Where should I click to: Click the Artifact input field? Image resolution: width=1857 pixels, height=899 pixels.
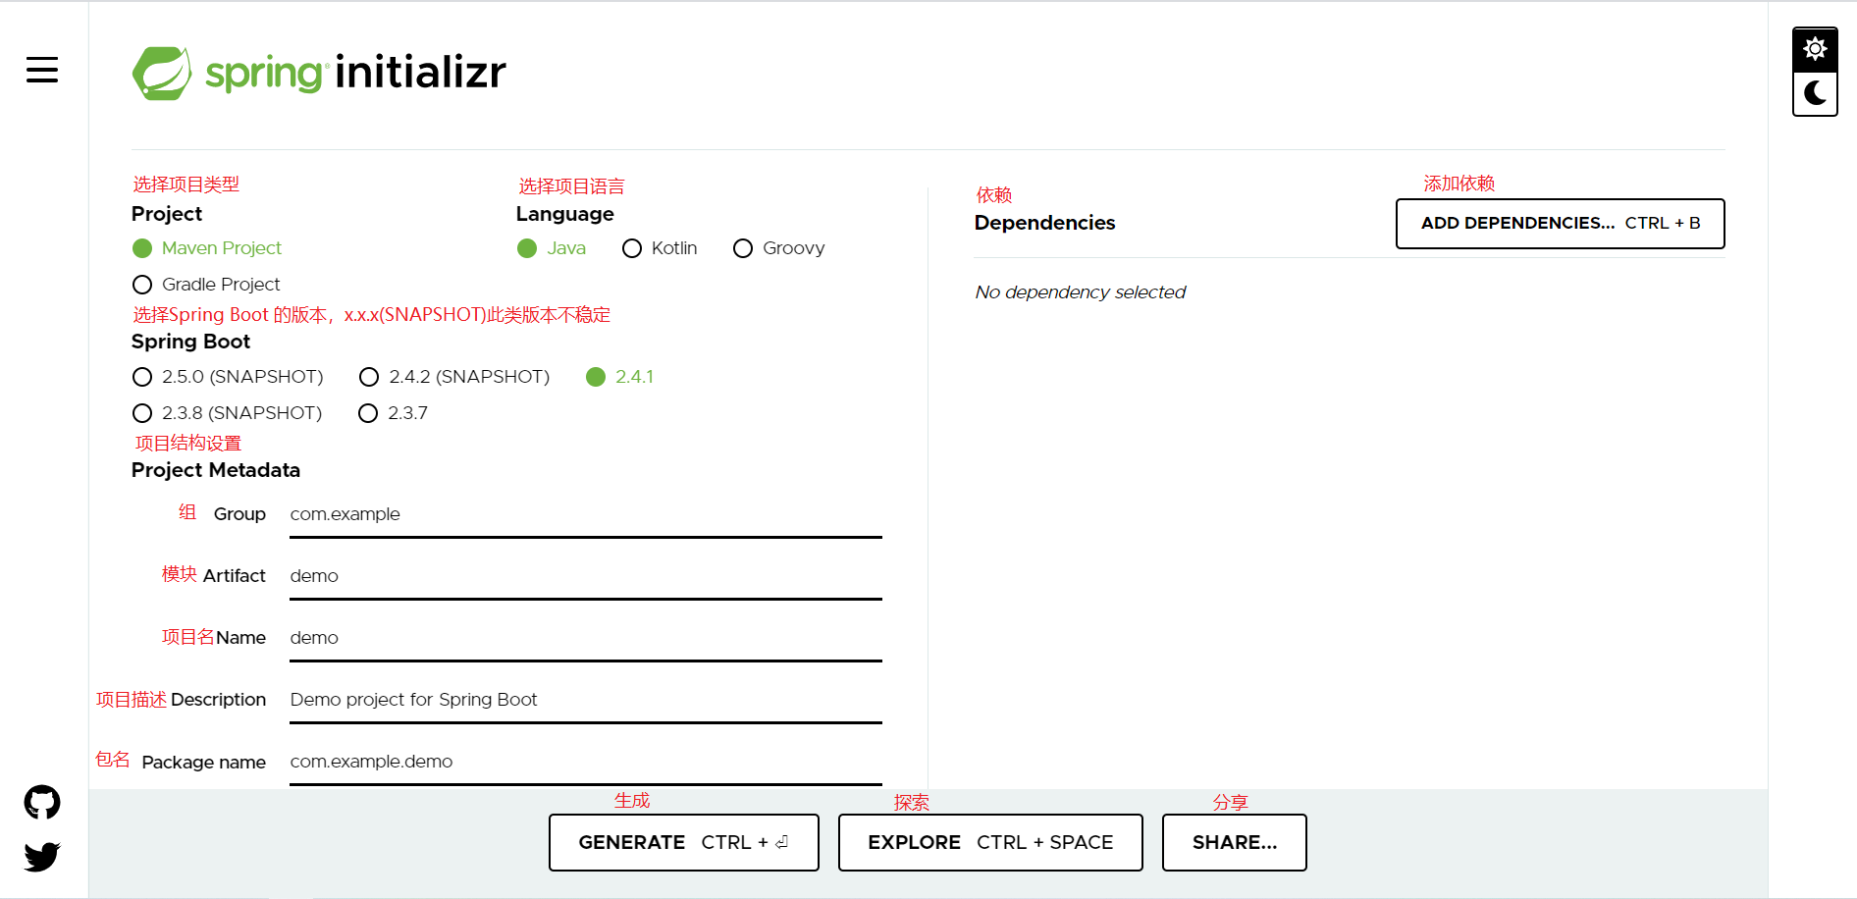click(x=586, y=577)
